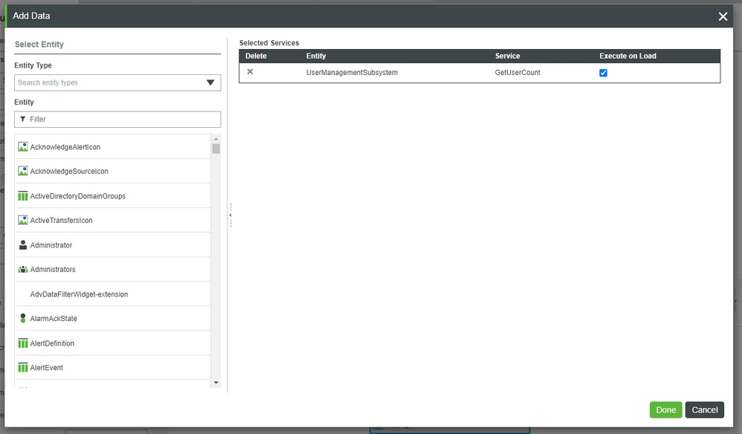This screenshot has width=742, height=434.
Task: Click the UserManagementSubsystem entity cell
Action: [x=351, y=72]
